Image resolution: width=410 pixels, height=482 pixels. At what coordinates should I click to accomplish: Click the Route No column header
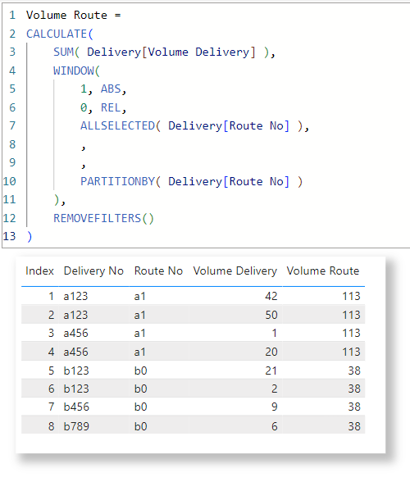158,271
